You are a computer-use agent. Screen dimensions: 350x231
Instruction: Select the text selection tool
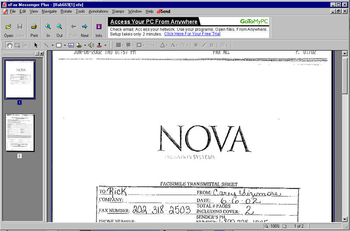pyautogui.click(x=25, y=45)
